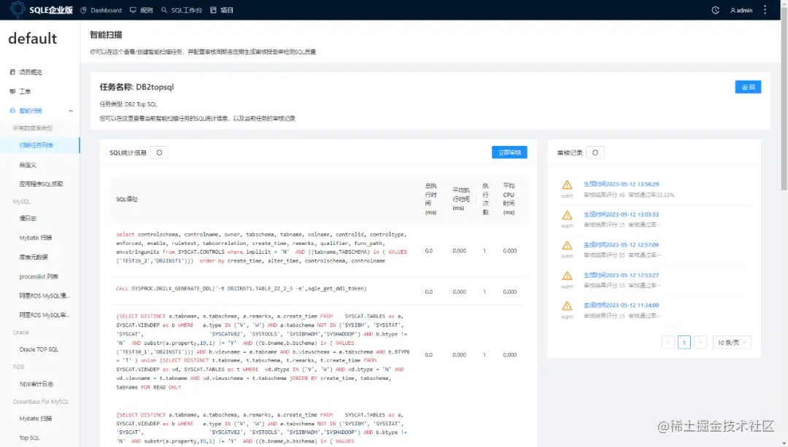The width and height of the screenshot is (788, 447).
Task: Click the clock icon in header
Action: 715,10
